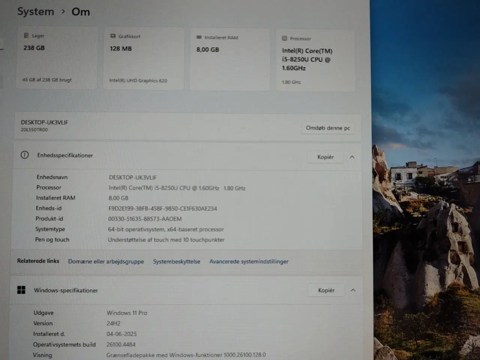Select the Produkt-id value 00330-51635-88573-AAOEM

pyautogui.click(x=145, y=219)
